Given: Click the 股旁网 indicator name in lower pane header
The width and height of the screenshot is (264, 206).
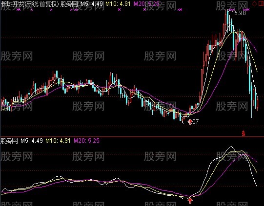Looking at the screenshot, I should (9, 141).
